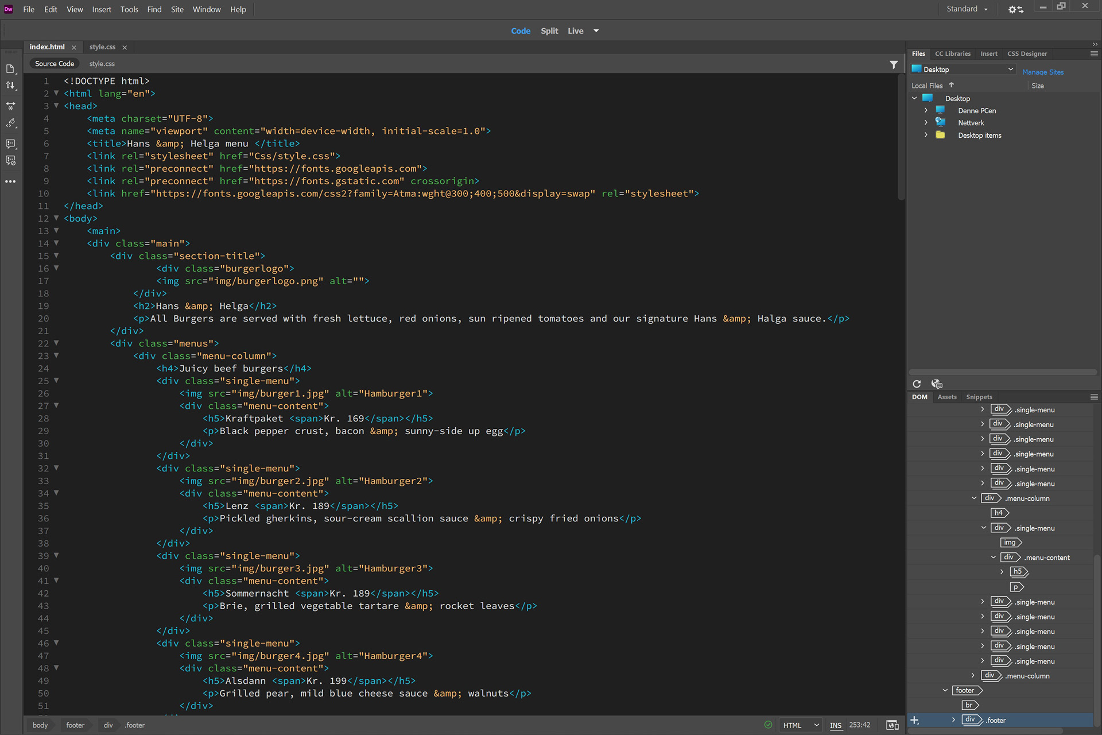Select the img node in DOM tree

click(x=1011, y=543)
